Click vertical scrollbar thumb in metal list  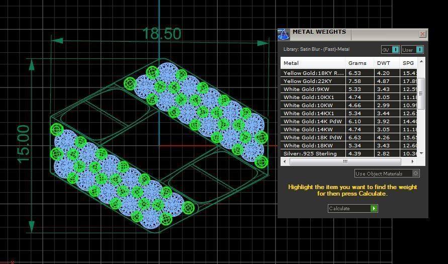click(x=421, y=94)
